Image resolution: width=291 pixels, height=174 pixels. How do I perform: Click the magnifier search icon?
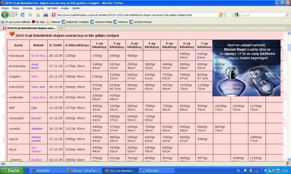[x=287, y=15]
